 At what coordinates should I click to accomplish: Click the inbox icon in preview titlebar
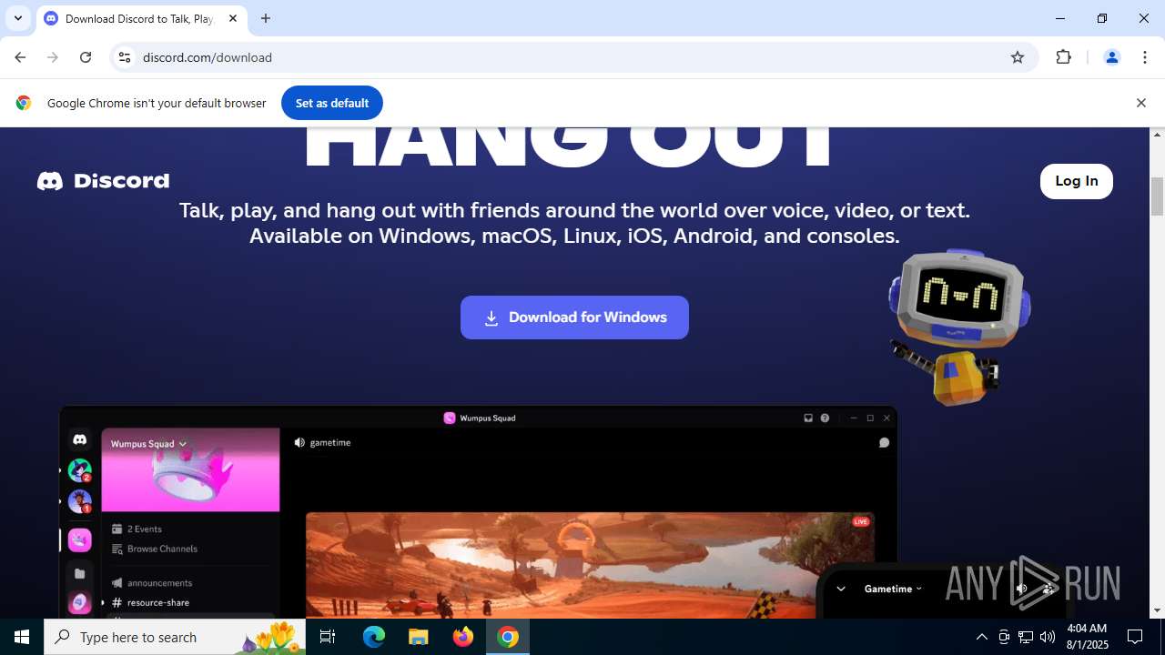pyautogui.click(x=808, y=418)
